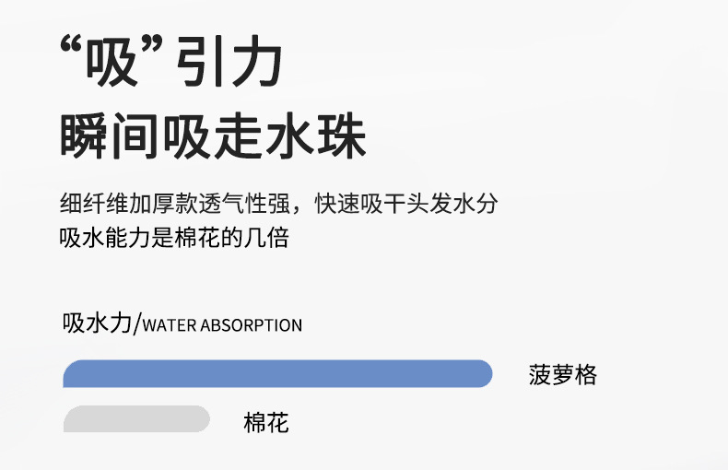Click the 吸水力 label
The width and height of the screenshot is (728, 470).
coord(97,323)
